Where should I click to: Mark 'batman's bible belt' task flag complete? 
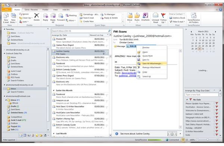[217, 114]
